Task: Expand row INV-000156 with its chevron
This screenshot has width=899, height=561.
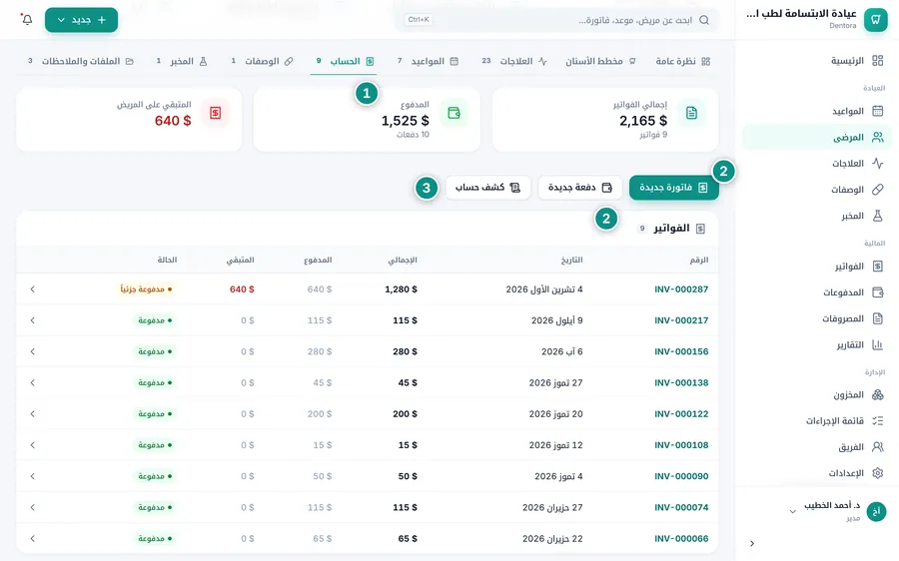Action: coord(32,351)
